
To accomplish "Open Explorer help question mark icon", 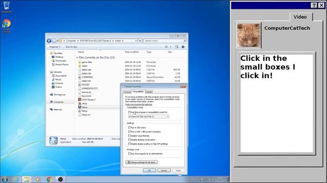I will 183,47.
